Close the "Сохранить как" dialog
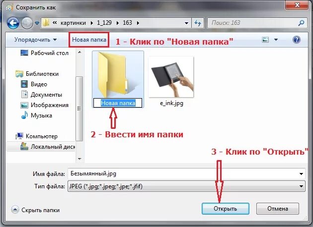 (297, 5)
